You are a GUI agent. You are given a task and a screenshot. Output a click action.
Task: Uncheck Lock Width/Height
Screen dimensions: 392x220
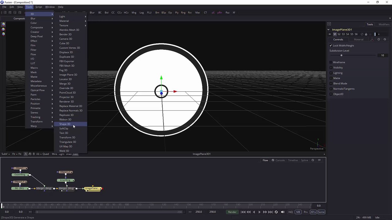click(x=331, y=46)
